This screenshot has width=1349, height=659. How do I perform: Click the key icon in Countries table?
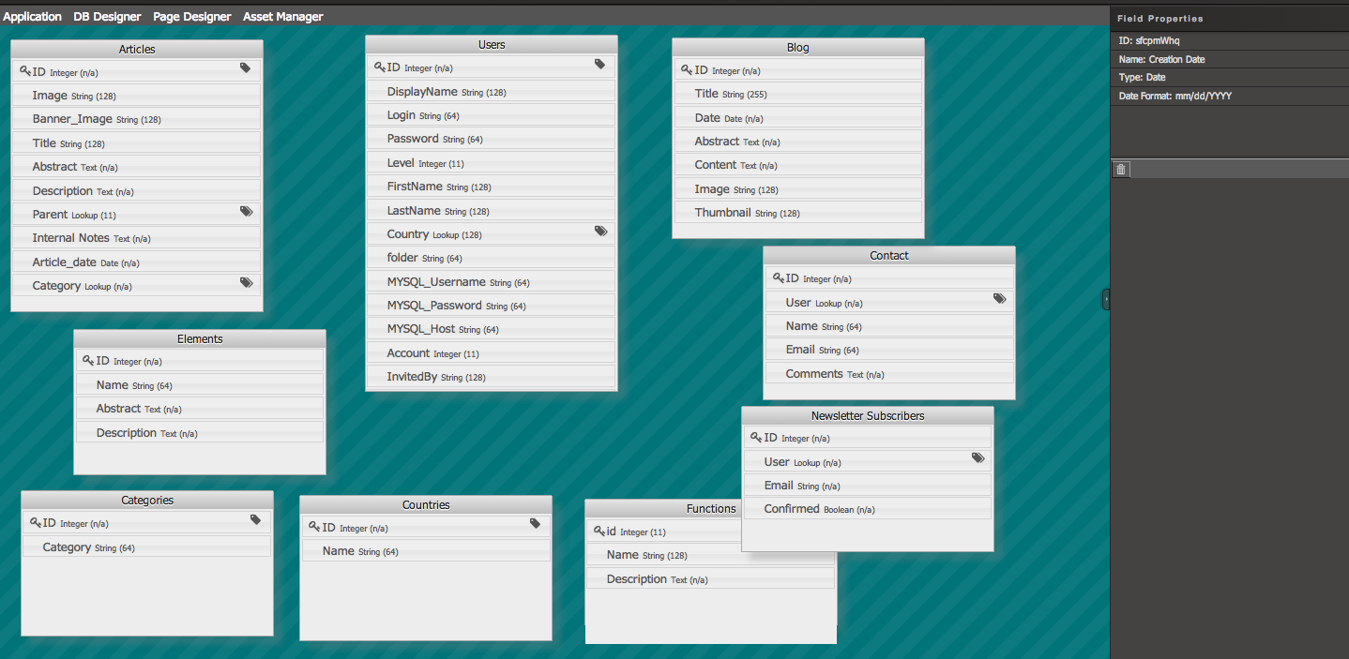tap(314, 528)
